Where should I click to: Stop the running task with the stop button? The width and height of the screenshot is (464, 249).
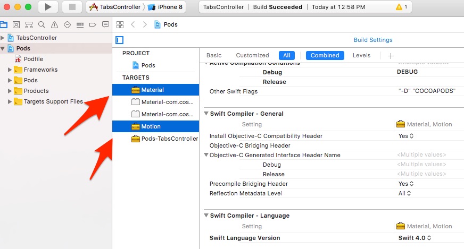coord(72,7)
